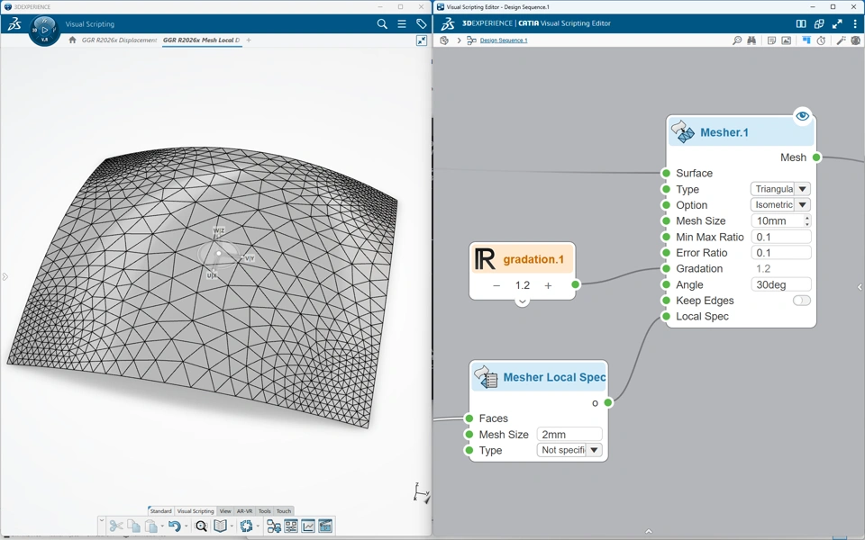Click the gradation.1 value 1.2
Screen dimensions: 865x540
click(x=522, y=285)
